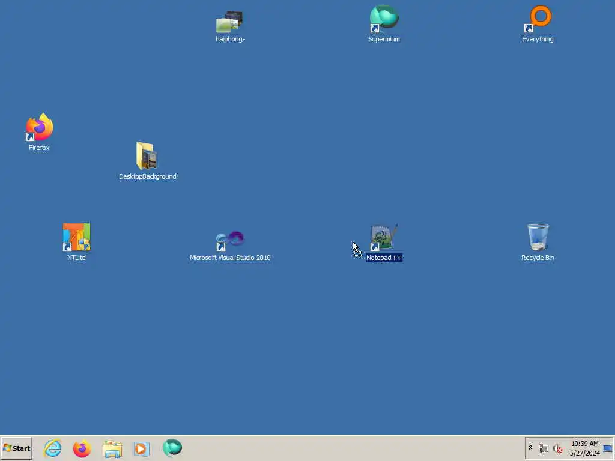Launch Firefox from the taskbar
This screenshot has width=615, height=461.
tap(82, 448)
